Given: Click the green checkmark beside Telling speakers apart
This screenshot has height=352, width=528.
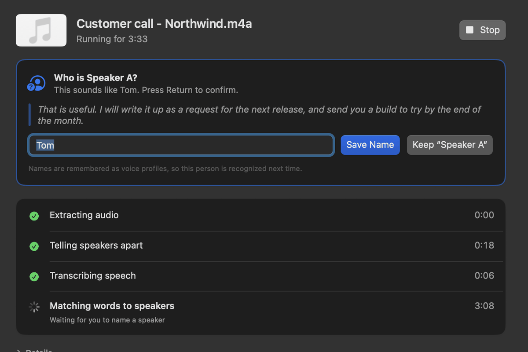Looking at the screenshot, I should click(34, 246).
